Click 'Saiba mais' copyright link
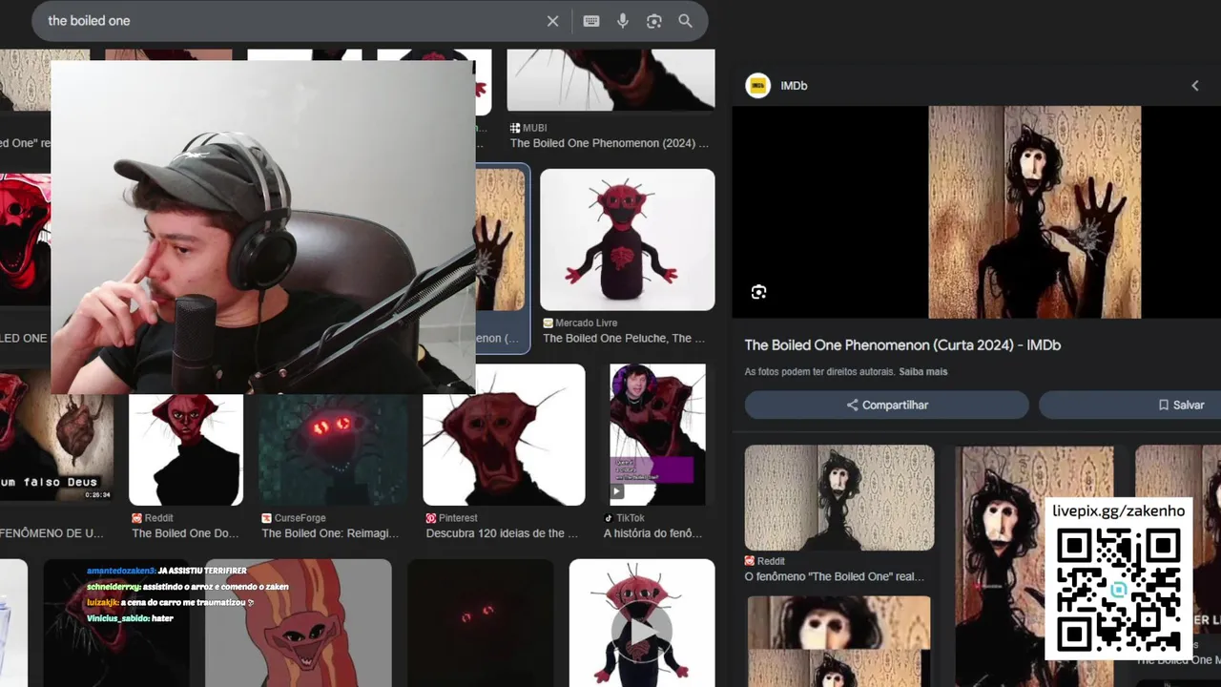The image size is (1221, 687). (x=922, y=372)
